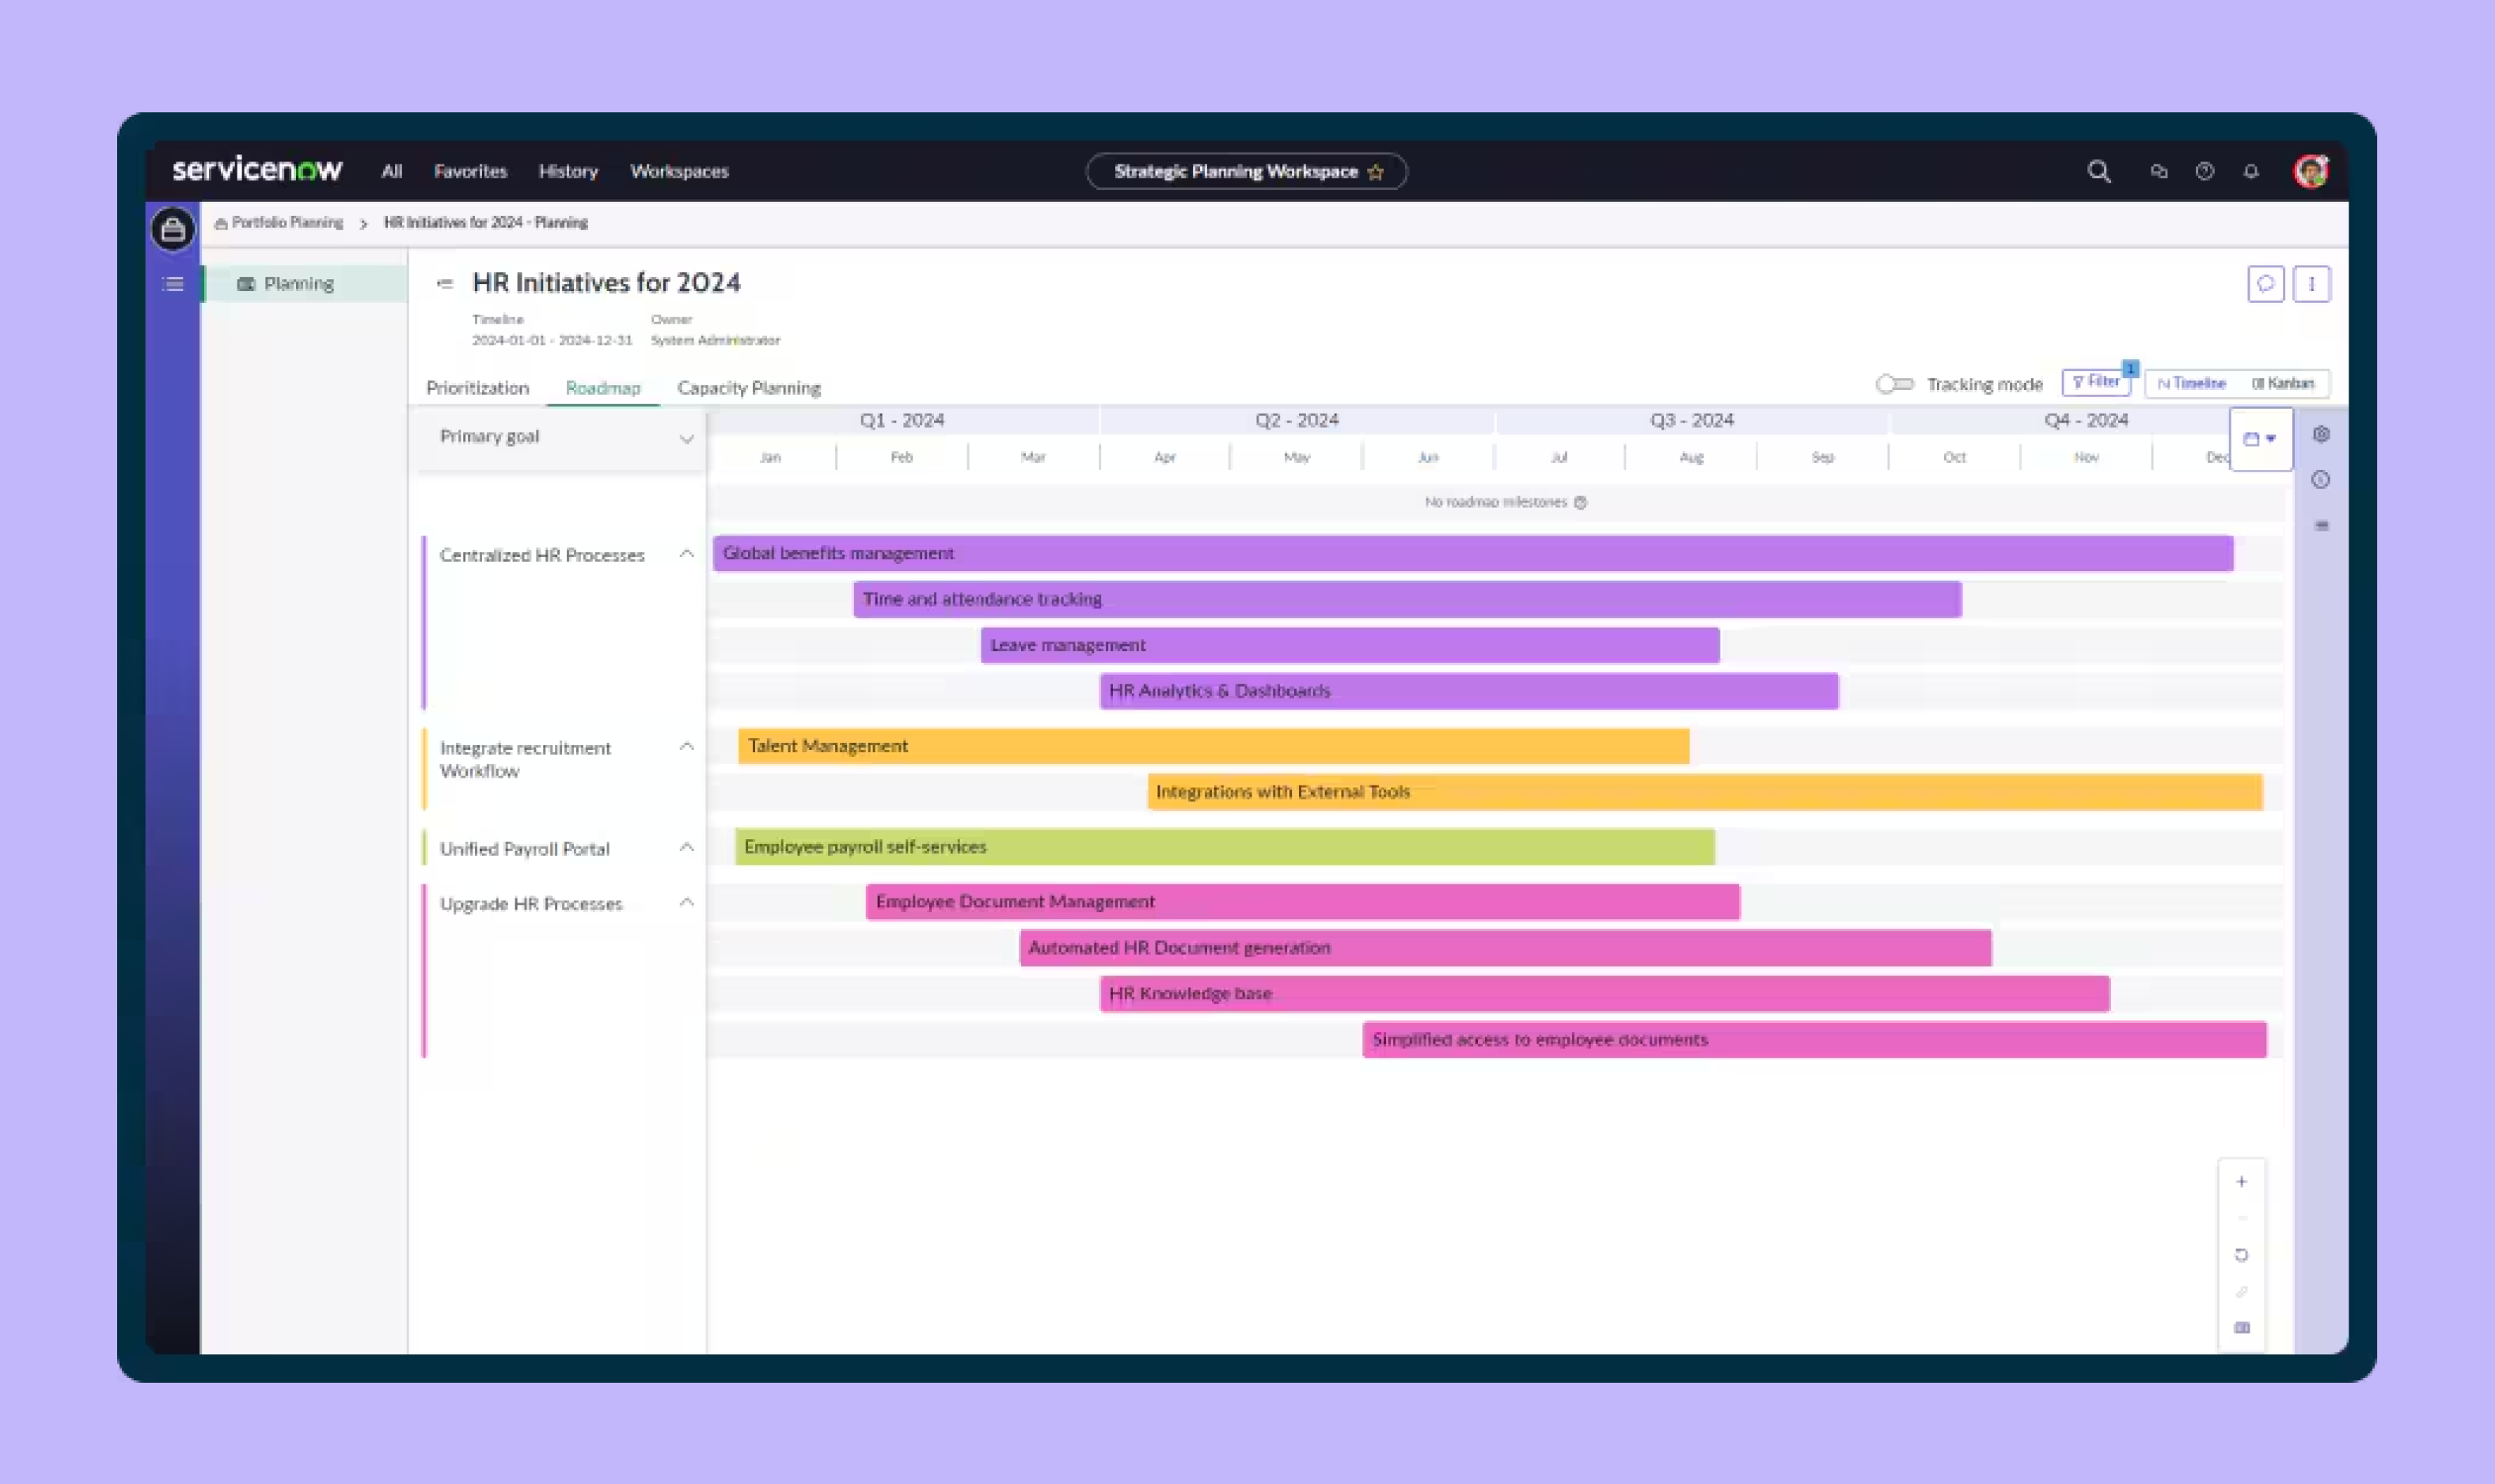Viewport: 2495px width, 1484px height.
Task: Open the more actions vertical dots button
Action: 2311,284
